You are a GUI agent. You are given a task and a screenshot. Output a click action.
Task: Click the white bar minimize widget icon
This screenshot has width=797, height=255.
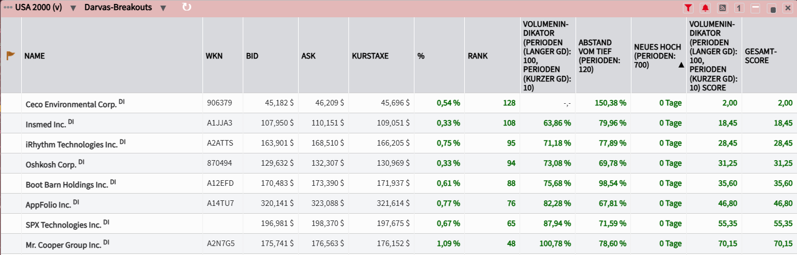pos(756,8)
